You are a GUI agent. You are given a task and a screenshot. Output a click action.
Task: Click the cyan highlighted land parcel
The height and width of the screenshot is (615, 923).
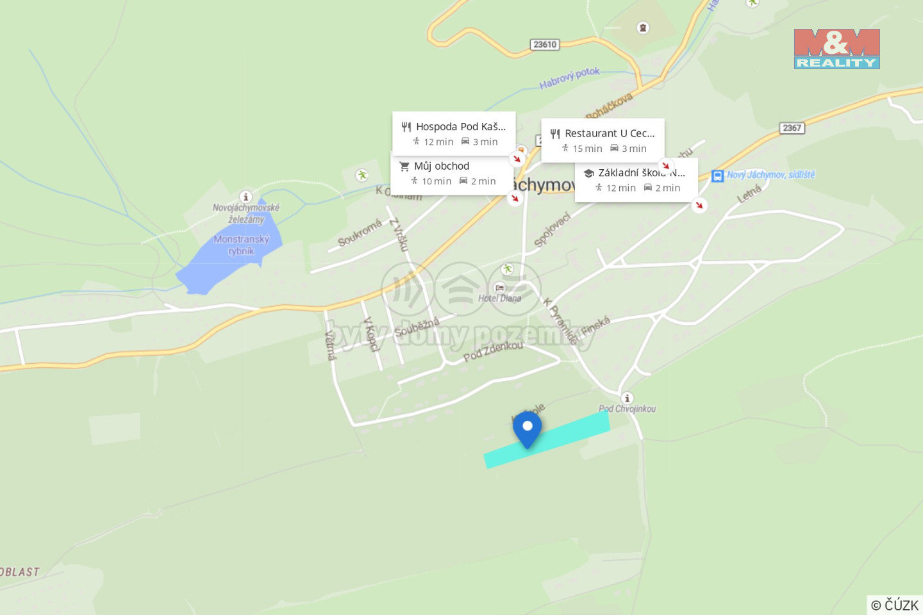[547, 440]
